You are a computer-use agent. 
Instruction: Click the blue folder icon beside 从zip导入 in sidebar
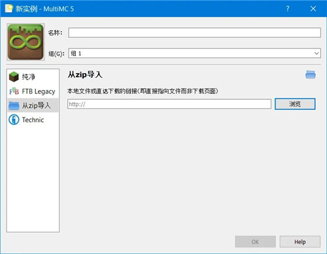click(x=14, y=106)
